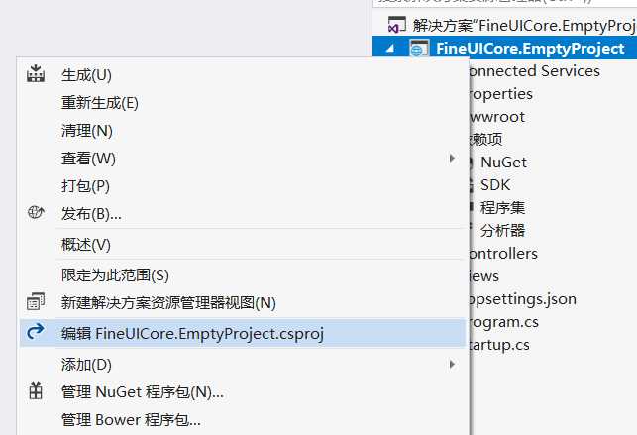
Task: Expand the 查看(W) submenu arrow
Action: click(x=452, y=158)
